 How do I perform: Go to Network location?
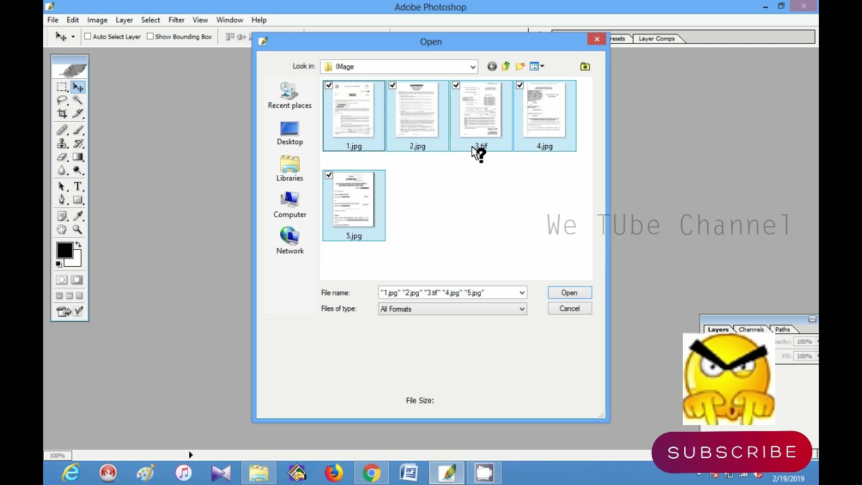click(x=290, y=241)
